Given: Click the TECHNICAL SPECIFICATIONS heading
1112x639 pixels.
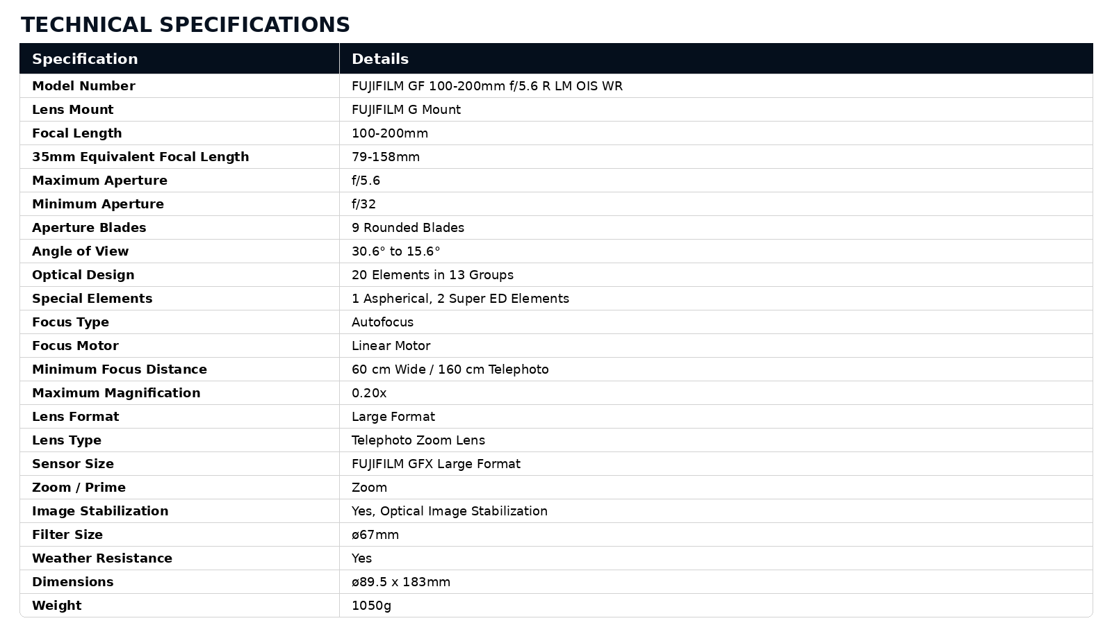Looking at the screenshot, I should coord(186,24).
